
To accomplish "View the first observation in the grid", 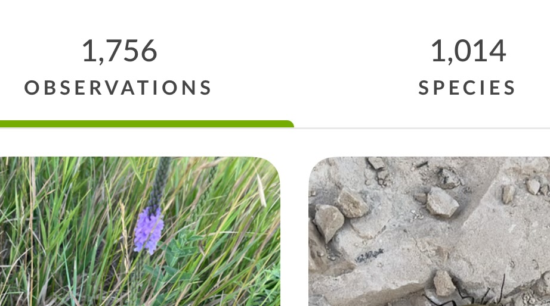I will pyautogui.click(x=140, y=231).
